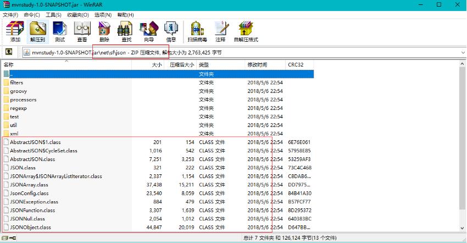Click the 自解压格式 (SFX) toolbar icon

(246, 31)
